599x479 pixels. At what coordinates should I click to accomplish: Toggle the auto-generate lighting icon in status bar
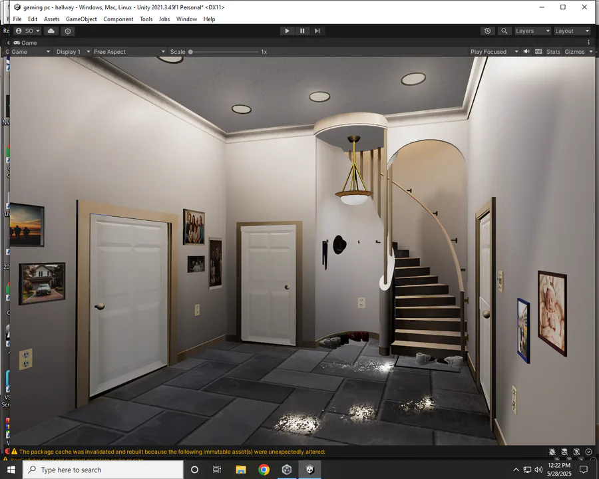click(576, 452)
